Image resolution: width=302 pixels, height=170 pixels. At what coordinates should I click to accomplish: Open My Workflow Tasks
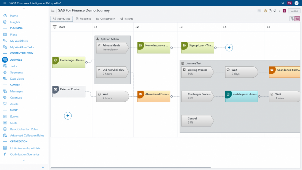pyautogui.click(x=22, y=47)
